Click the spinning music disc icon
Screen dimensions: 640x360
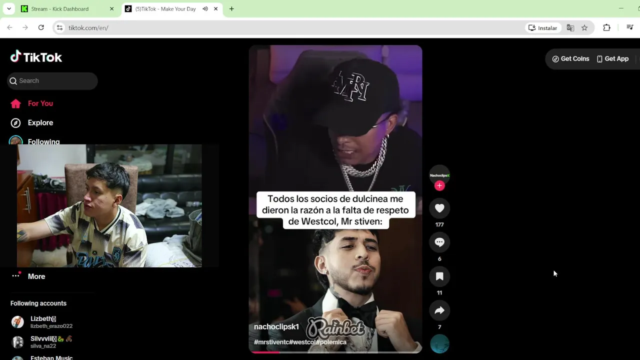[439, 344]
